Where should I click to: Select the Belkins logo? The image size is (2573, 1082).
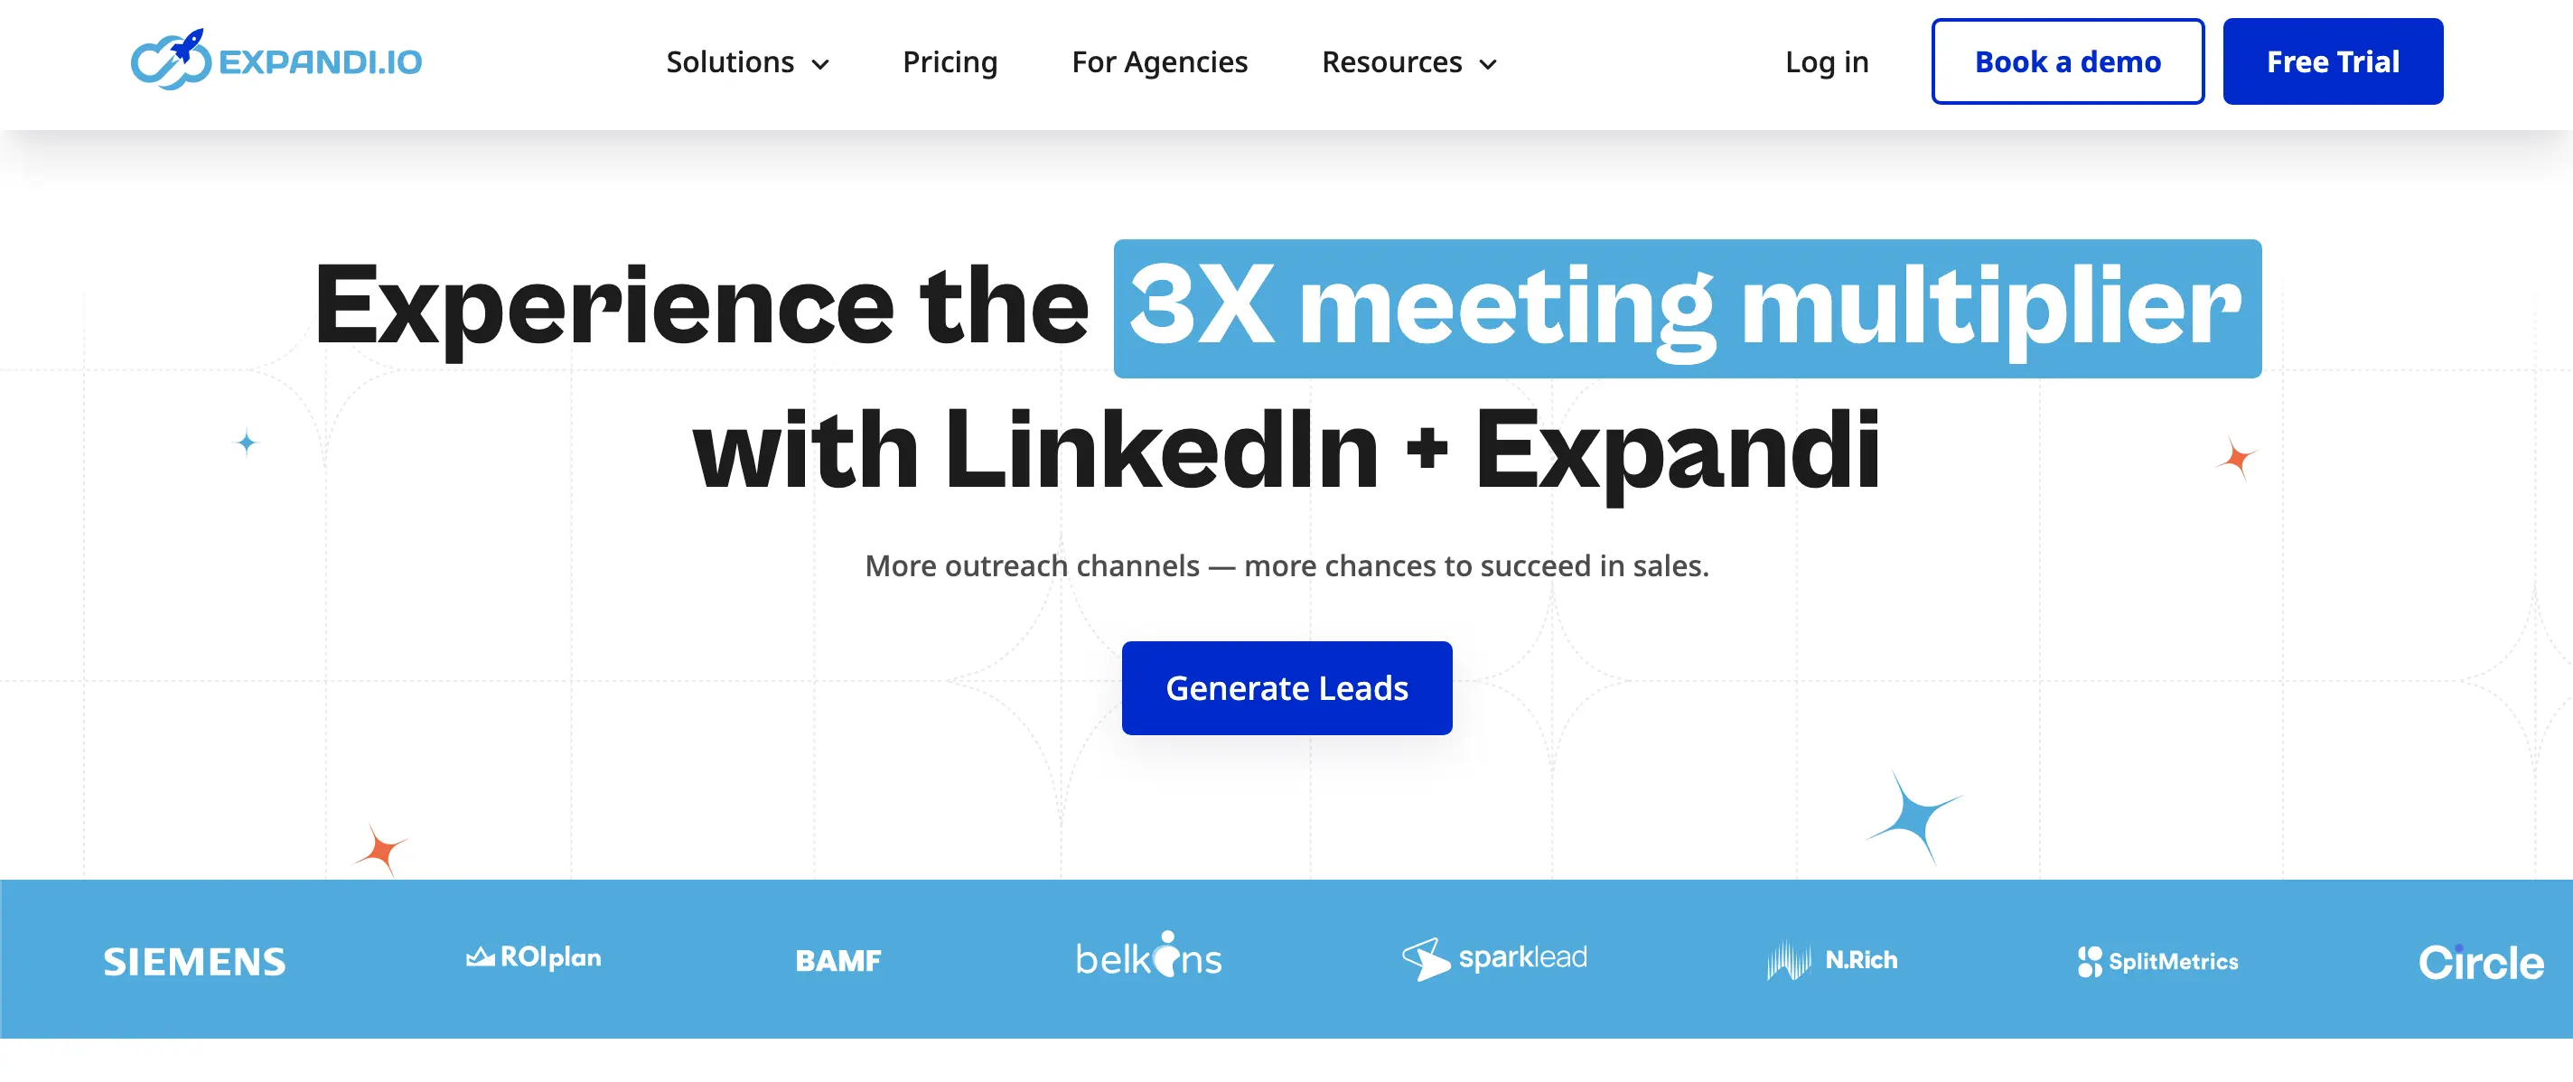click(x=1146, y=956)
